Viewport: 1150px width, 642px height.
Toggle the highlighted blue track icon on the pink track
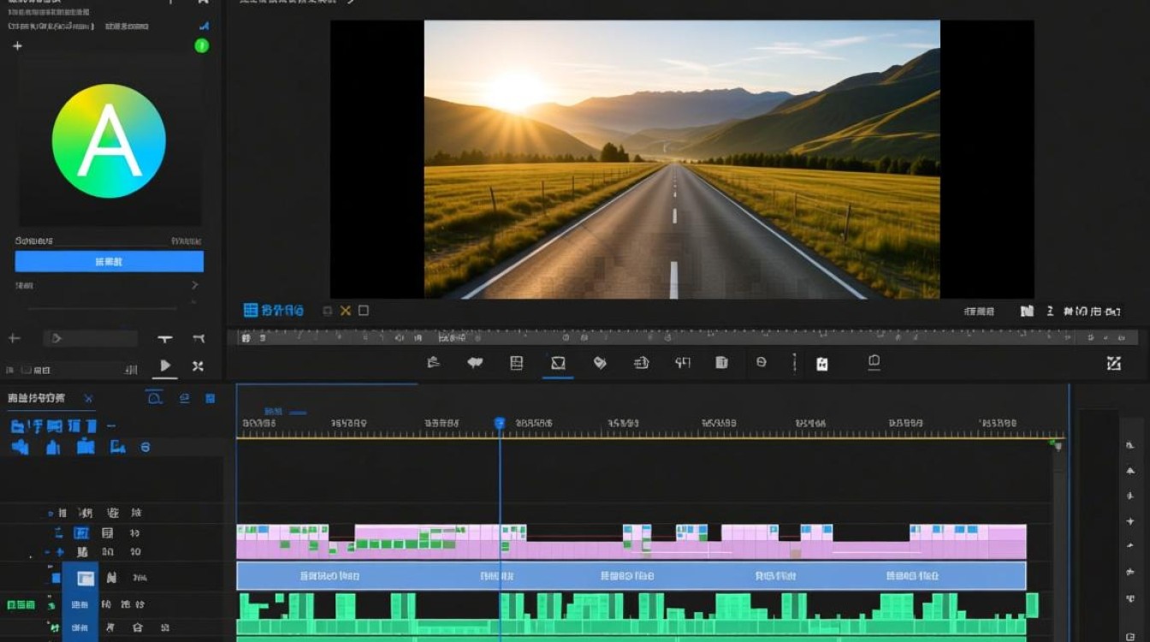tap(81, 533)
